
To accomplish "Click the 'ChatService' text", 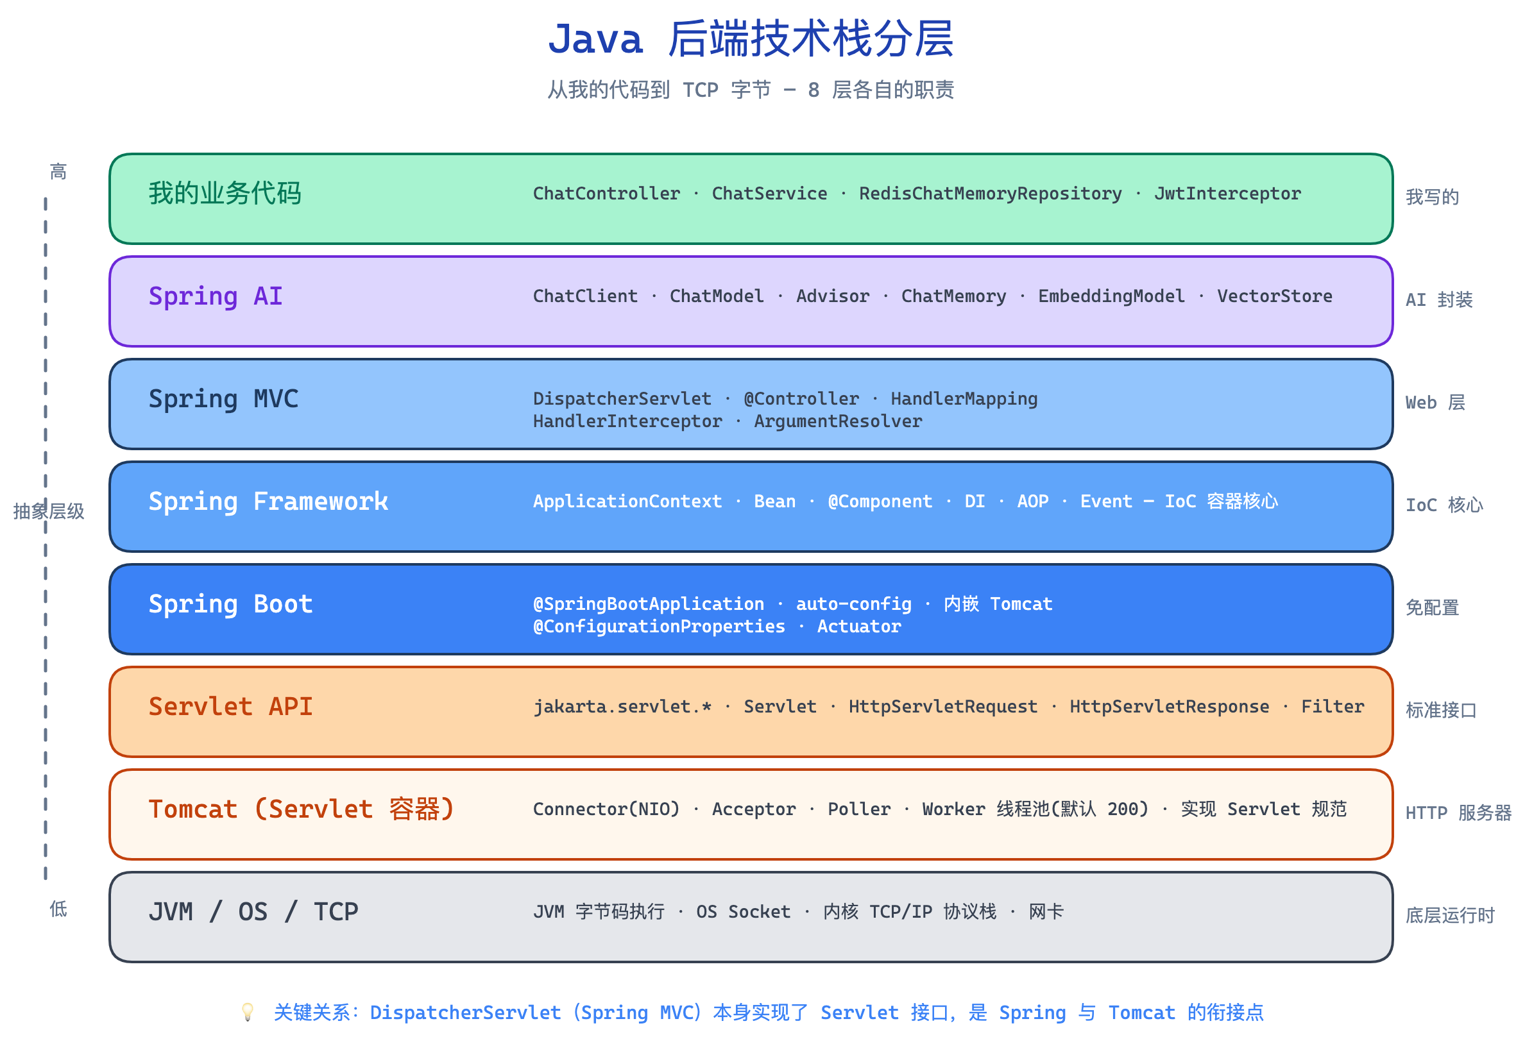I will [770, 194].
